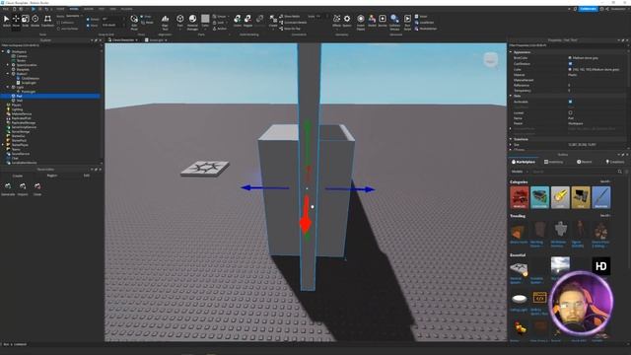The width and height of the screenshot is (631, 355).
Task: Collapse the Appearance properties section
Action: (x=511, y=52)
